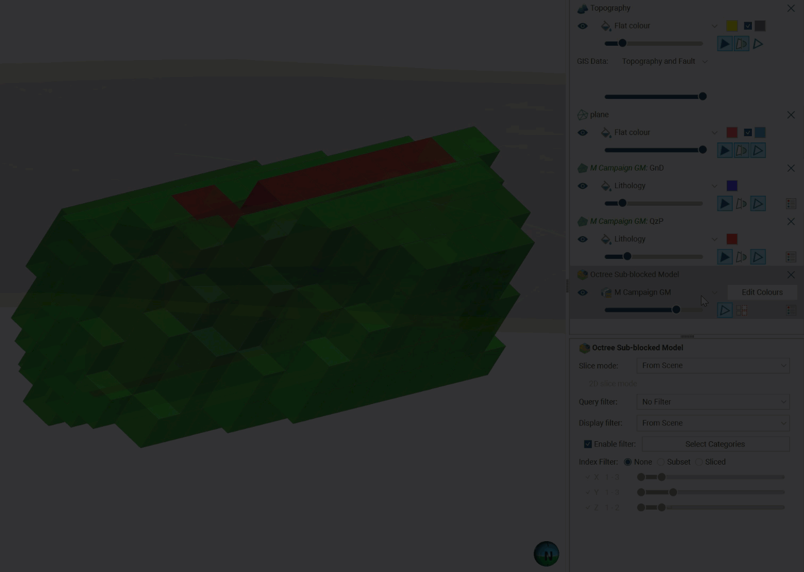Viewport: 804px width, 572px height.
Task: Remove the plane object from the scene list
Action: coord(791,115)
